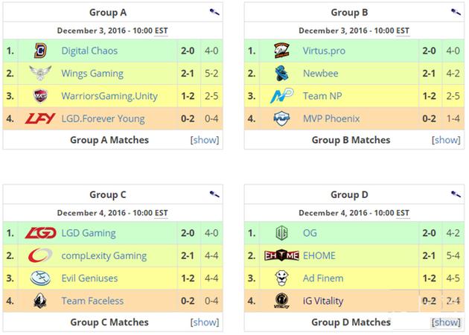Click the Evil Geniuses logo
The height and width of the screenshot is (335, 469).
40,278
